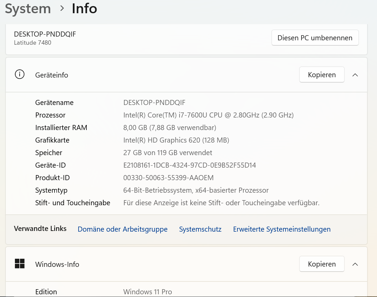Open Systemschutz link

[x=200, y=229]
